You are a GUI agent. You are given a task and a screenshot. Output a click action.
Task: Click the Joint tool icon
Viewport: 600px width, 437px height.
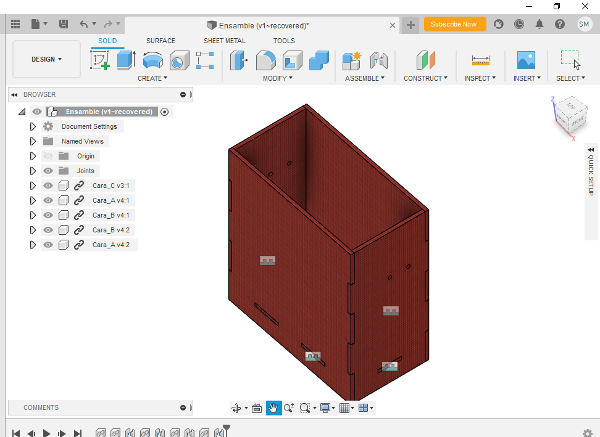click(x=379, y=60)
